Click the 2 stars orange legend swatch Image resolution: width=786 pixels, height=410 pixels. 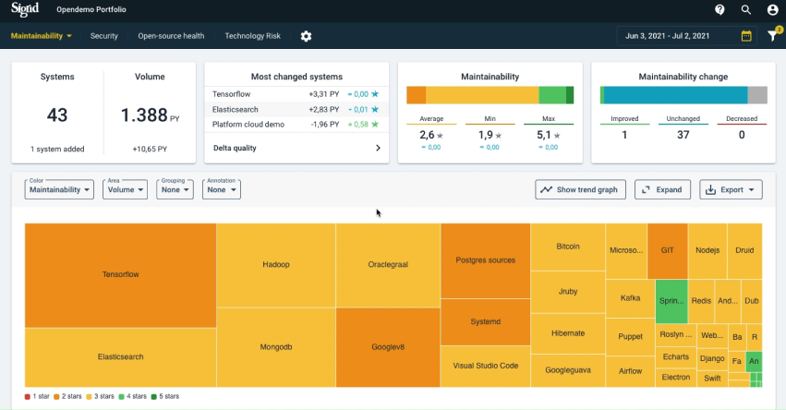point(56,396)
